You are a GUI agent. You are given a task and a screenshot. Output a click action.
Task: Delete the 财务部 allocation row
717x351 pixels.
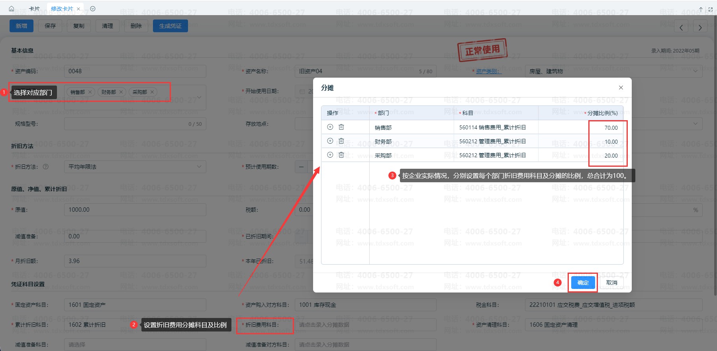pyautogui.click(x=341, y=141)
